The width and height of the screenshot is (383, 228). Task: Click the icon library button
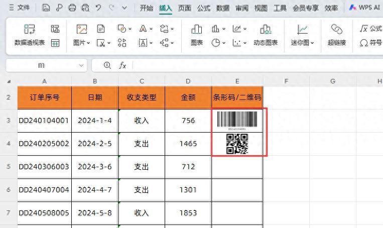(122, 43)
